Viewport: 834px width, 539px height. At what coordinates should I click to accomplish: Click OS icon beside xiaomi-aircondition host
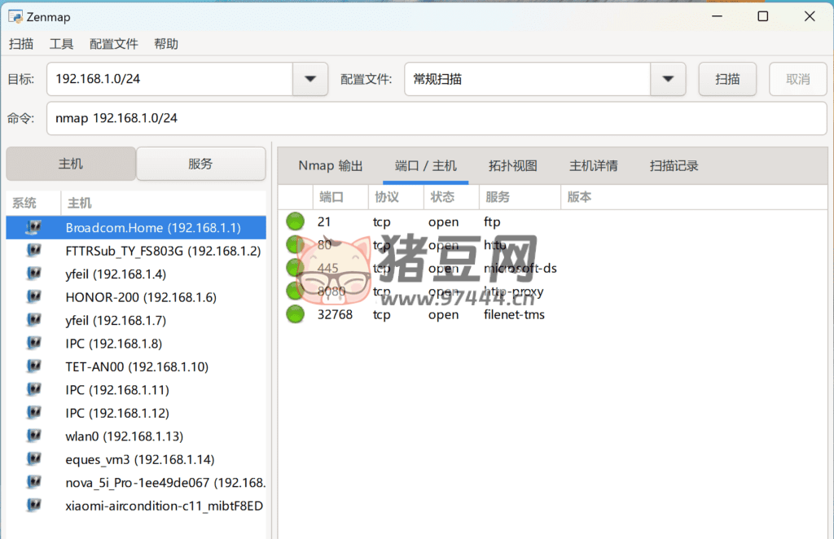point(33,505)
